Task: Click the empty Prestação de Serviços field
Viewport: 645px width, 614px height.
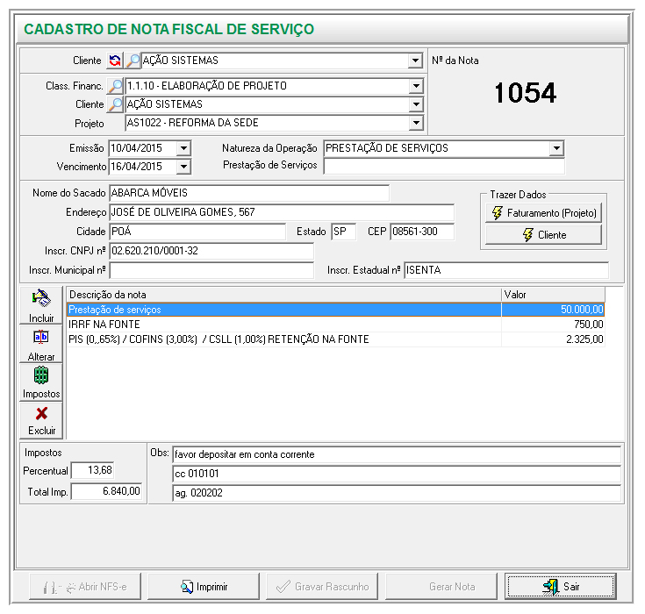Action: pyautogui.click(x=444, y=166)
